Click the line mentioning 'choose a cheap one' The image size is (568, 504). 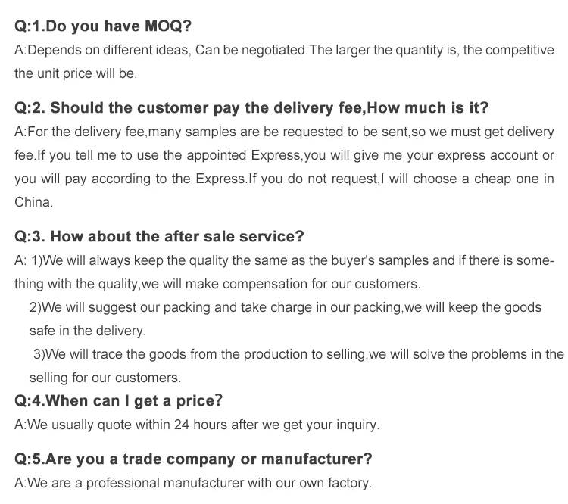pos(284,179)
